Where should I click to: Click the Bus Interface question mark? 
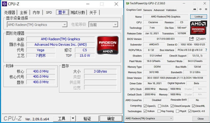(x=206, y=50)
